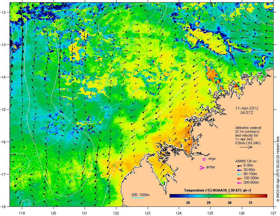This screenshot has width=280, height=216.
Task: Click the longitude axis label 119
Action: (x=22, y=213)
